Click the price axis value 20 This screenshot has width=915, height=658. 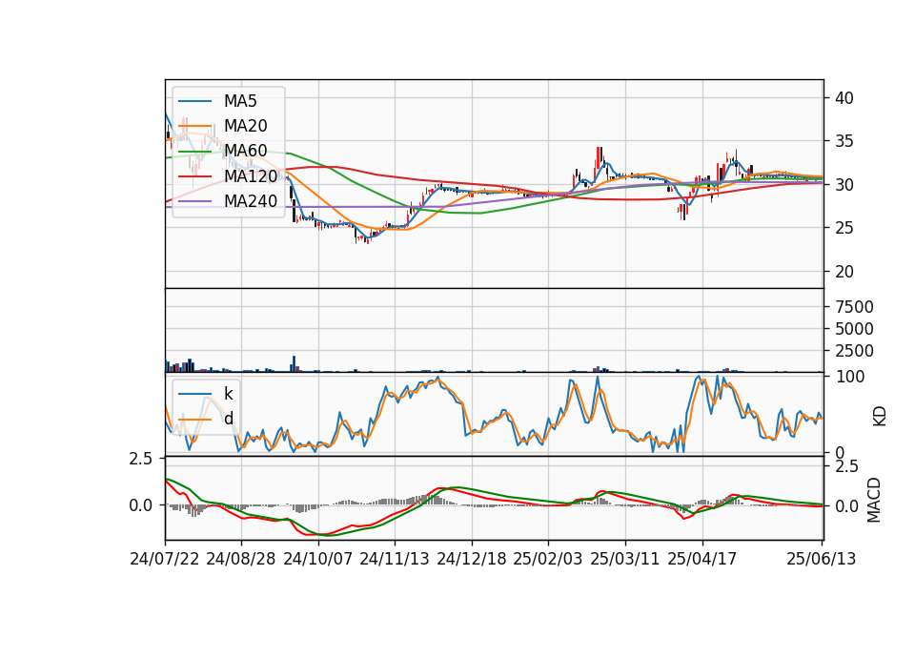coord(844,272)
